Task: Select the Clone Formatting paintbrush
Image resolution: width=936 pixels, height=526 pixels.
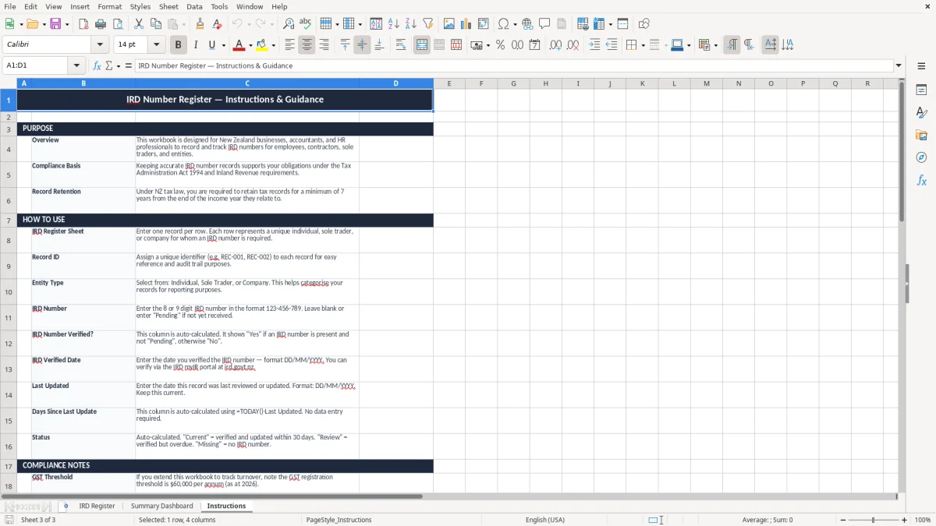Action: (x=200, y=24)
